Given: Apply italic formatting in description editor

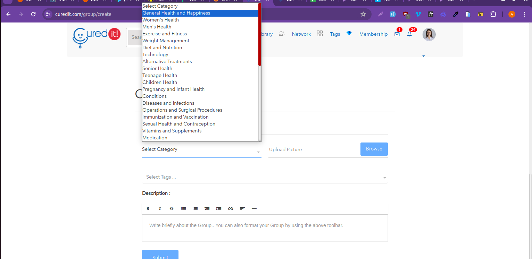Looking at the screenshot, I should 160,209.
